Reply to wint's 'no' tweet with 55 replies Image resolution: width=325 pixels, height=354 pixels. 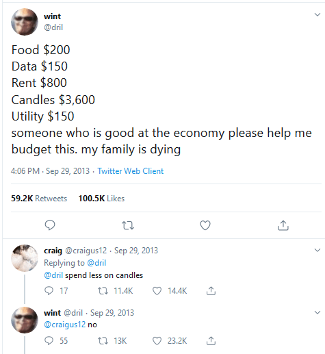pyautogui.click(x=49, y=341)
